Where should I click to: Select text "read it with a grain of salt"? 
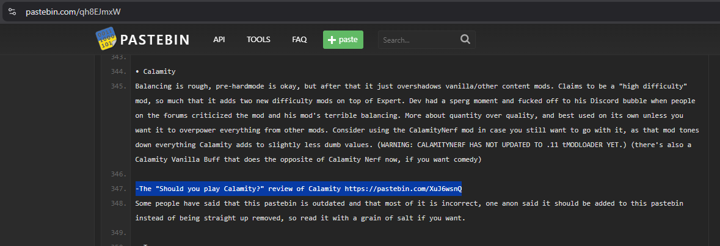pos(357,218)
